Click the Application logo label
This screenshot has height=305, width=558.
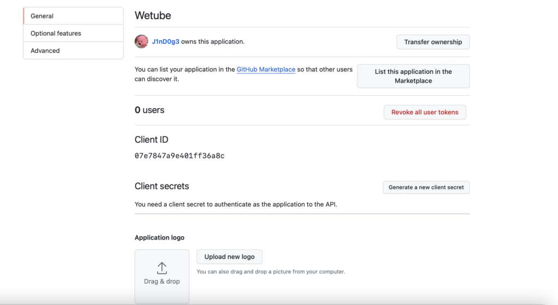click(x=160, y=237)
